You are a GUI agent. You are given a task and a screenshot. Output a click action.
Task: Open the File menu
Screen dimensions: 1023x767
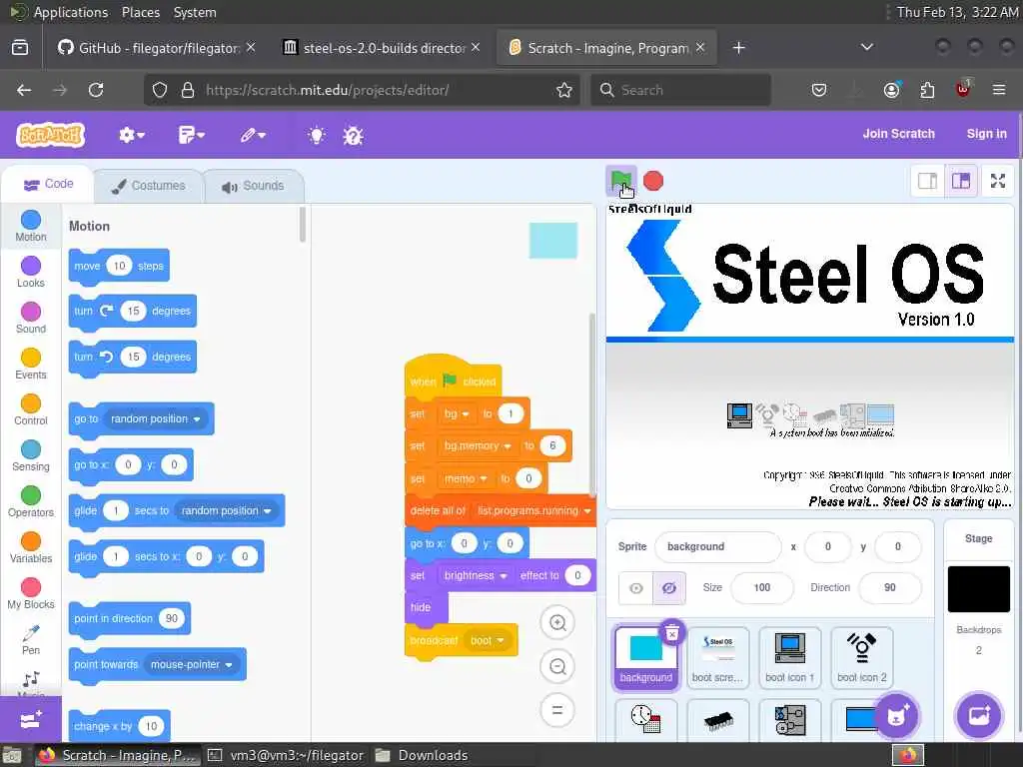tap(191, 135)
